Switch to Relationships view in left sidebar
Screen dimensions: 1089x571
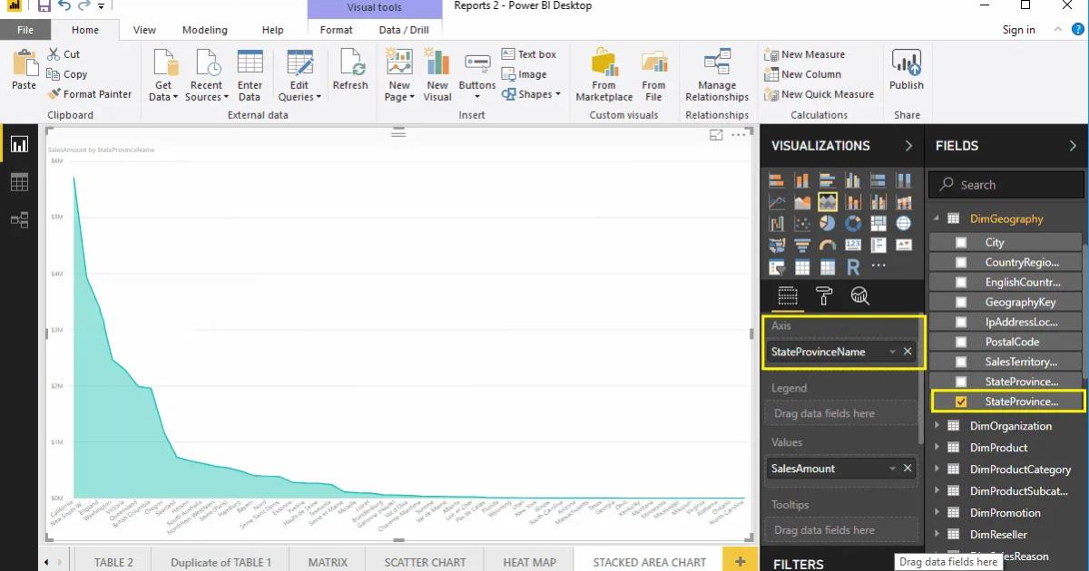[x=19, y=218]
